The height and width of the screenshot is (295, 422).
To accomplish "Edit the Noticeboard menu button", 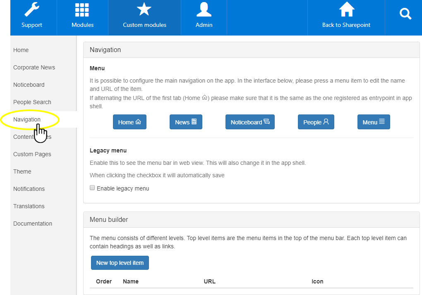I will tap(250, 122).
